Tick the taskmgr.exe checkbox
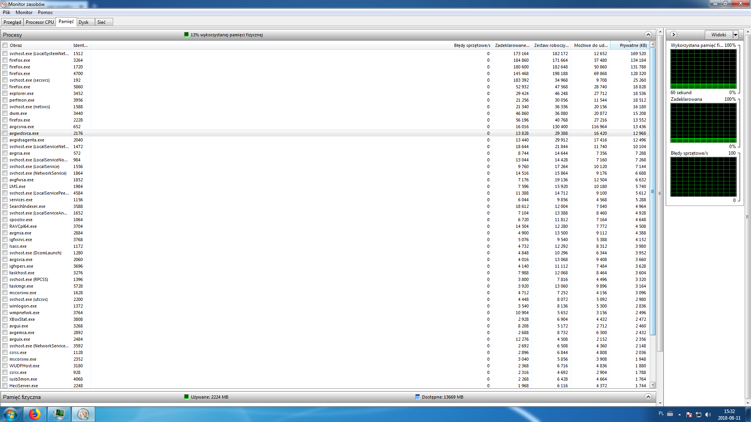The image size is (751, 422). pos(5,286)
